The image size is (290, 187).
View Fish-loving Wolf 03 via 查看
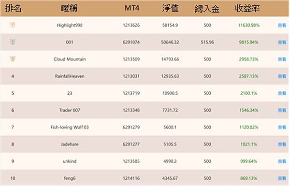point(282,128)
